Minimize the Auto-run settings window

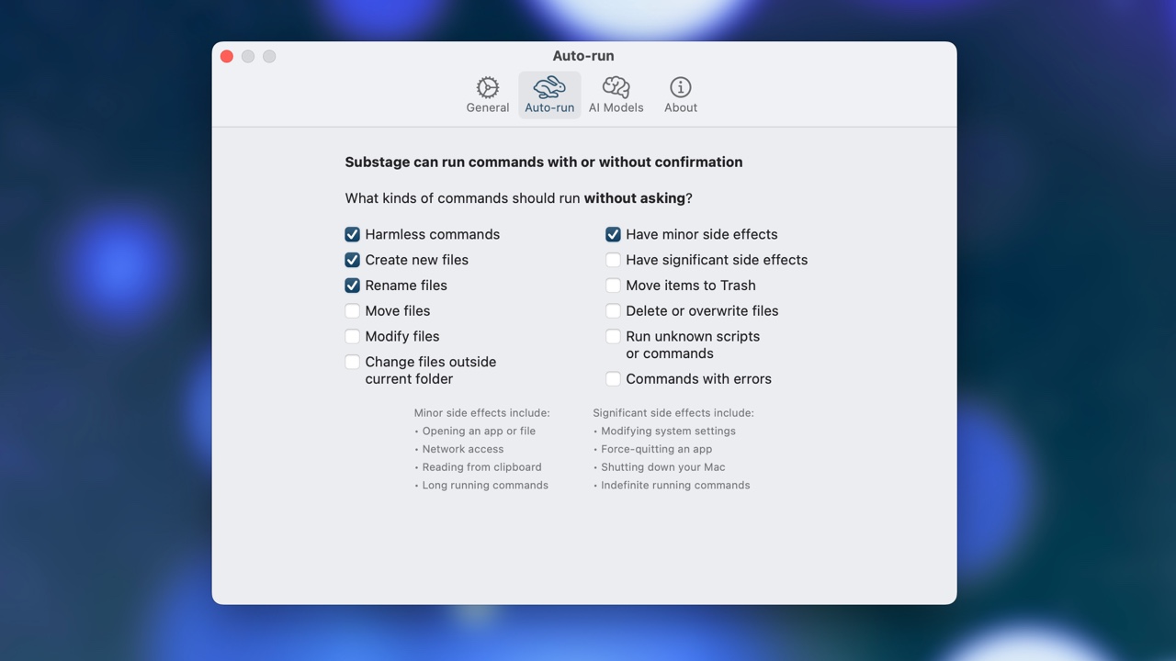248,56
